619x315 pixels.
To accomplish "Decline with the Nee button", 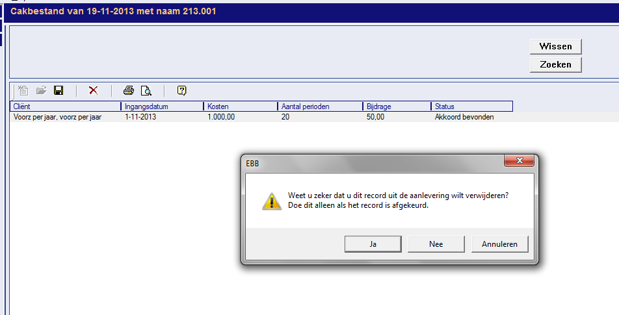I will pos(436,244).
